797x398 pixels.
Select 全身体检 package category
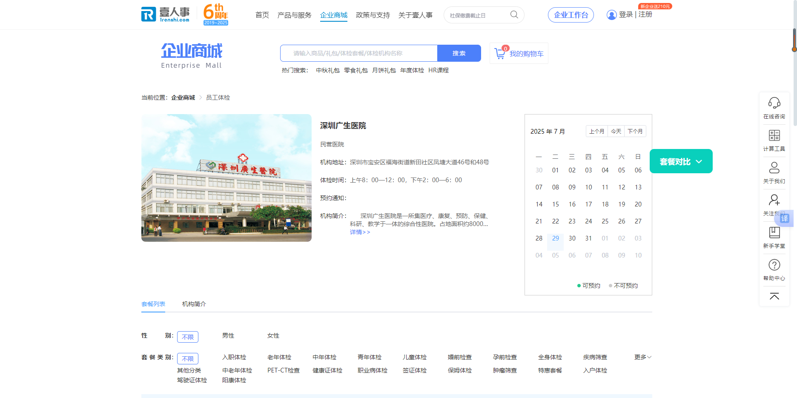[x=550, y=358]
